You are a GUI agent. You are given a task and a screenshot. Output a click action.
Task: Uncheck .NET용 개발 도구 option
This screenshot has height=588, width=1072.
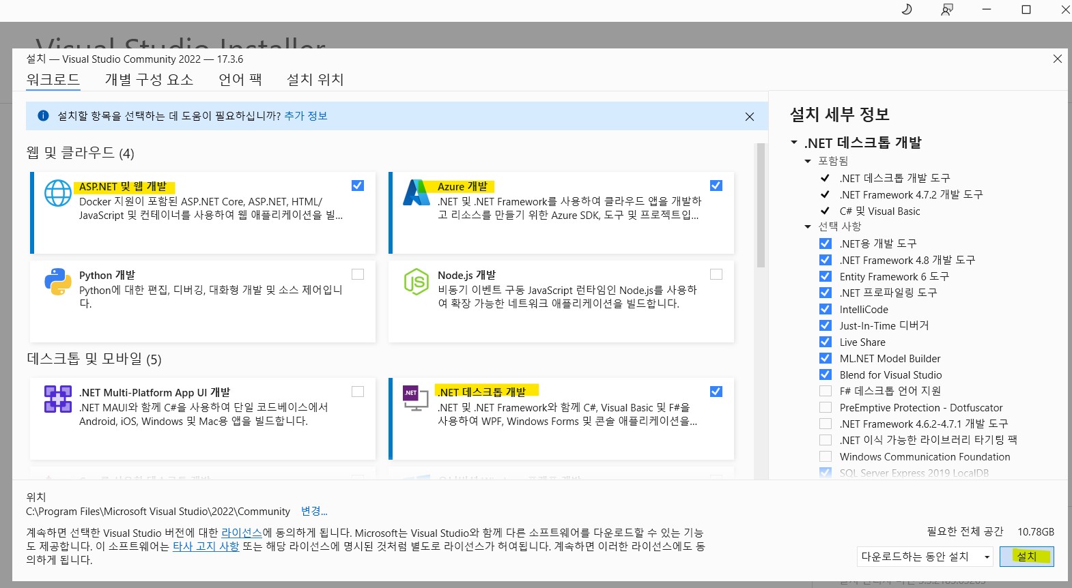point(826,244)
